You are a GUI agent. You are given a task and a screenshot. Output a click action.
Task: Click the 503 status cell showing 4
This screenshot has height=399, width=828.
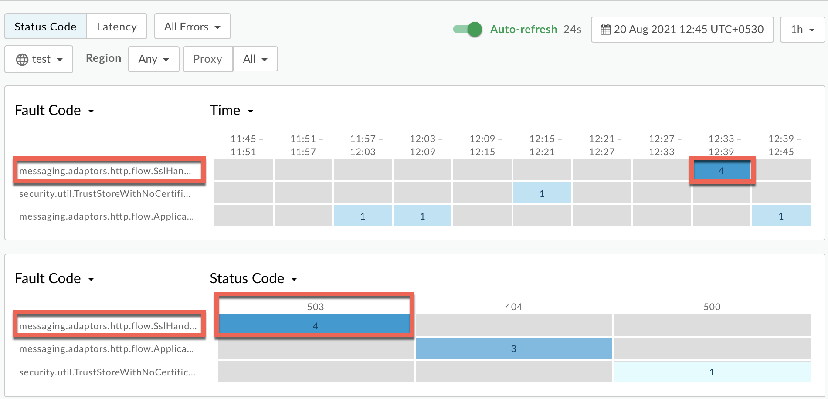click(x=315, y=326)
